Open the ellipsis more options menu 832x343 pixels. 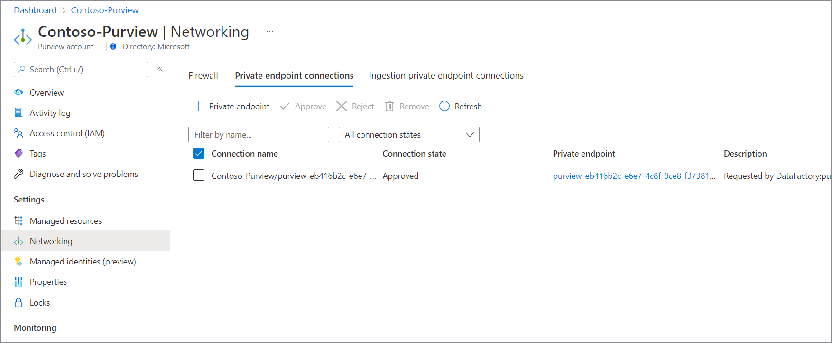pyautogui.click(x=270, y=32)
